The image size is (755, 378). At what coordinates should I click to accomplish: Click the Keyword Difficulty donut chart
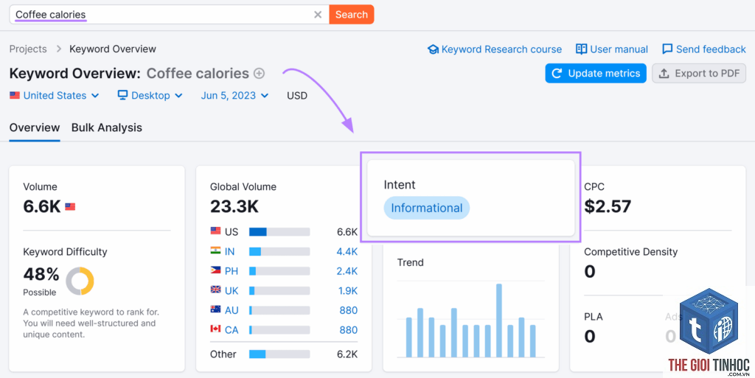pyautogui.click(x=80, y=281)
